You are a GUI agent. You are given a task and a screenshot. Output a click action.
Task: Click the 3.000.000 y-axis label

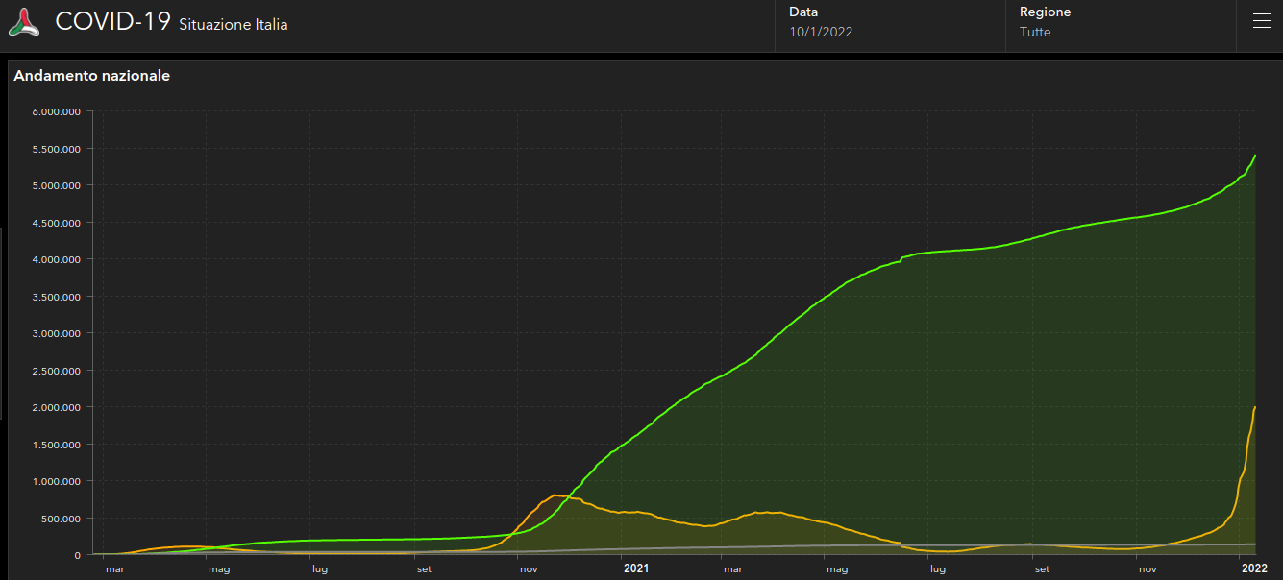coord(56,333)
